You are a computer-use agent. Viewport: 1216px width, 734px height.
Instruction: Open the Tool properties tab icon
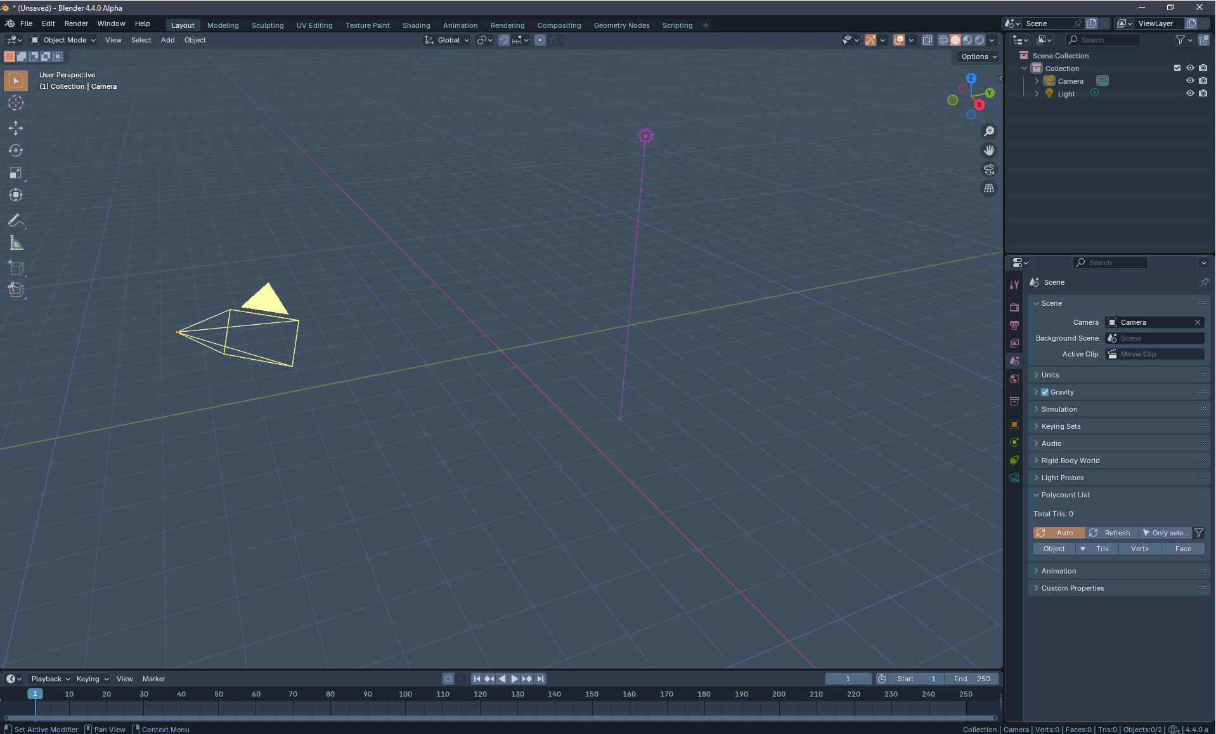coord(1014,285)
